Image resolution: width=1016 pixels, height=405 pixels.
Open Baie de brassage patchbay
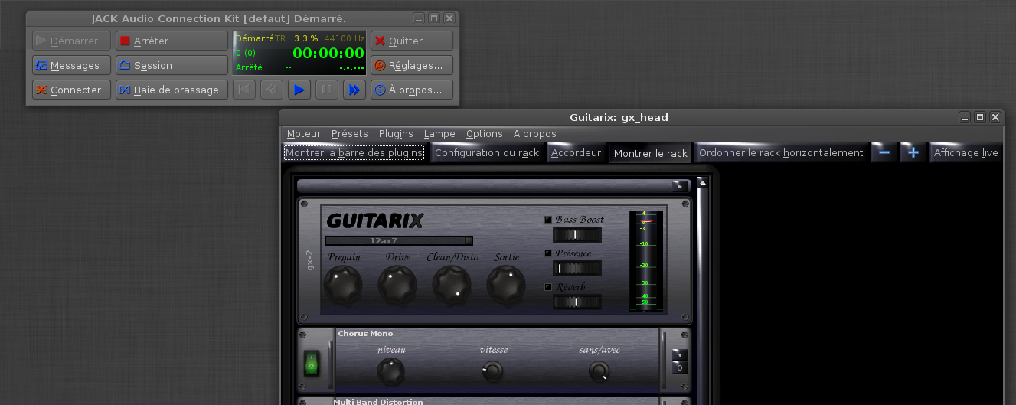click(x=172, y=90)
